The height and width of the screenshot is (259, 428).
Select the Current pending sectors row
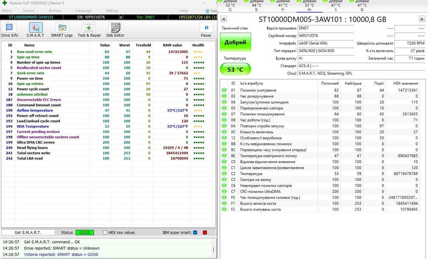coord(107,132)
